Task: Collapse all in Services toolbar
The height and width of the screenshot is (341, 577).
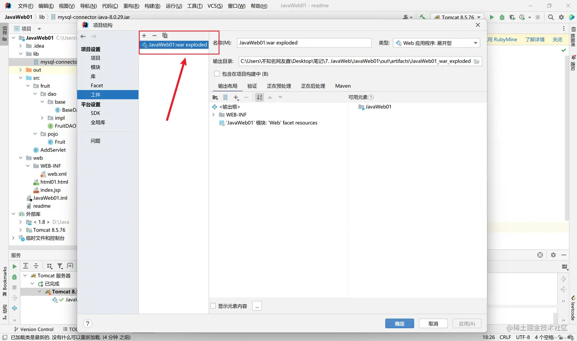Action: point(36,266)
